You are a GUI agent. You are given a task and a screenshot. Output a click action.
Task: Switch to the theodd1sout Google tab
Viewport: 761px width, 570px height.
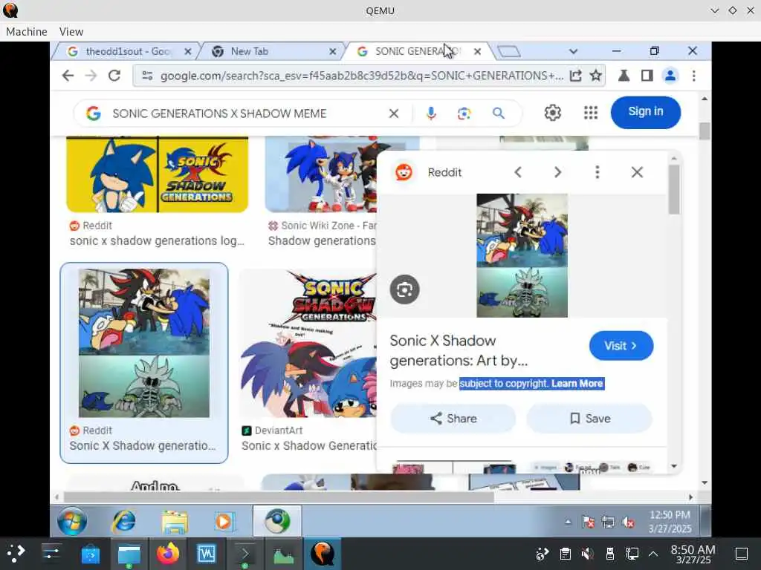126,51
